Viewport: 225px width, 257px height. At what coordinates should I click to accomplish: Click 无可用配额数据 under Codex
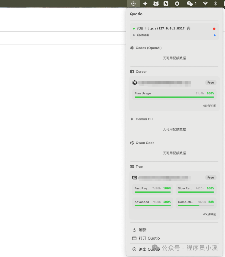tap(174, 58)
